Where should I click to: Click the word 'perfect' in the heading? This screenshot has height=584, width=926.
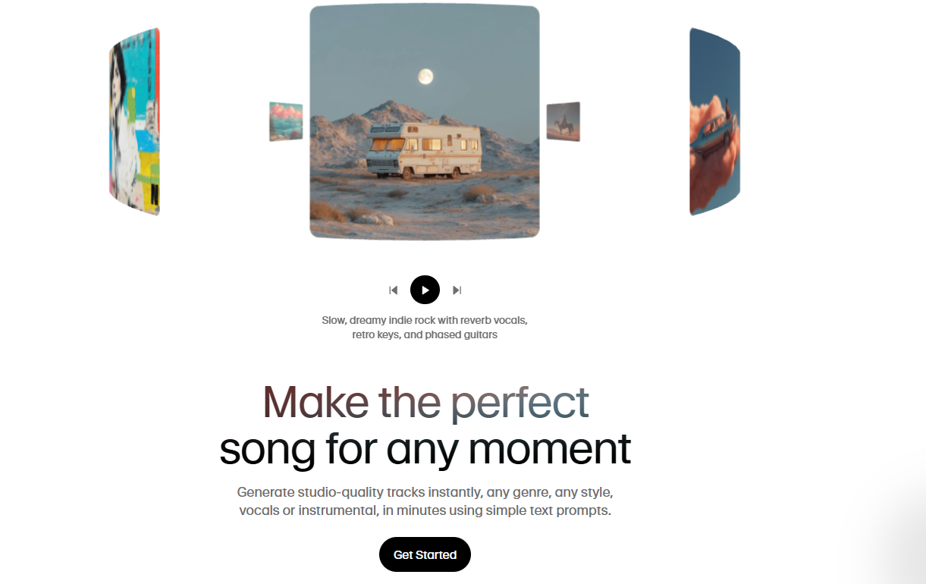(520, 403)
